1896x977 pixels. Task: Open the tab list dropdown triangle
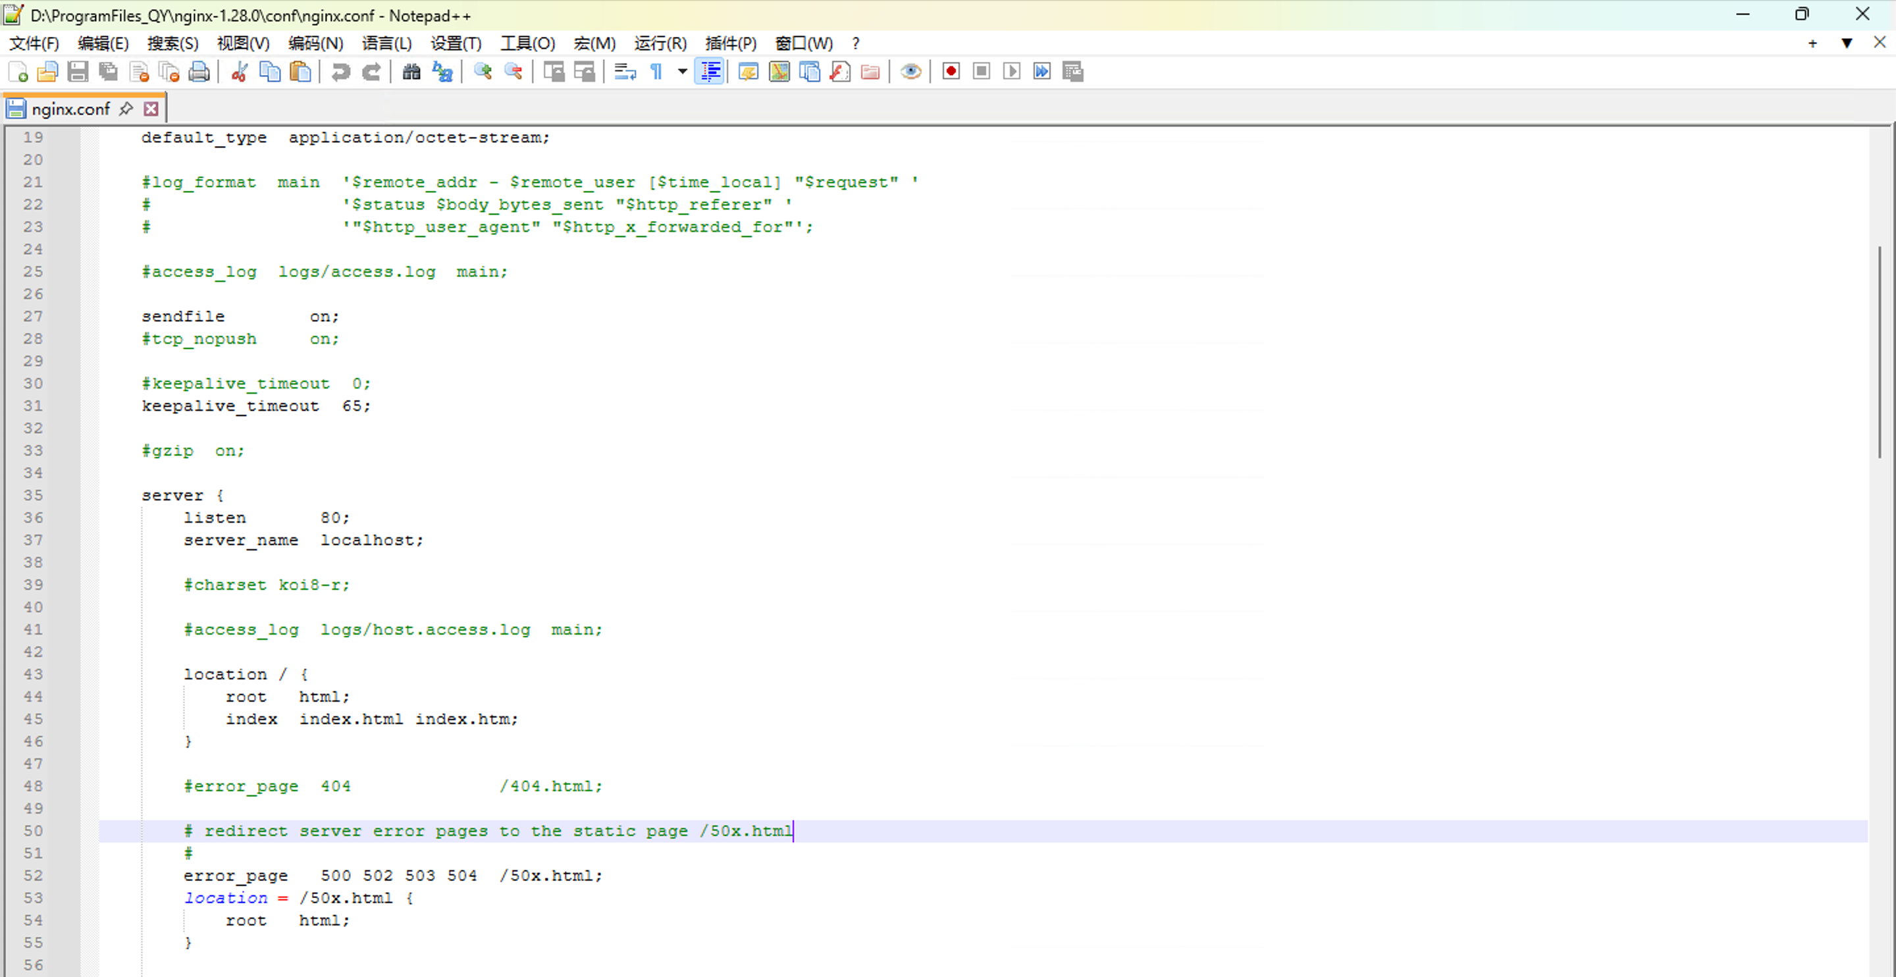(x=1847, y=43)
